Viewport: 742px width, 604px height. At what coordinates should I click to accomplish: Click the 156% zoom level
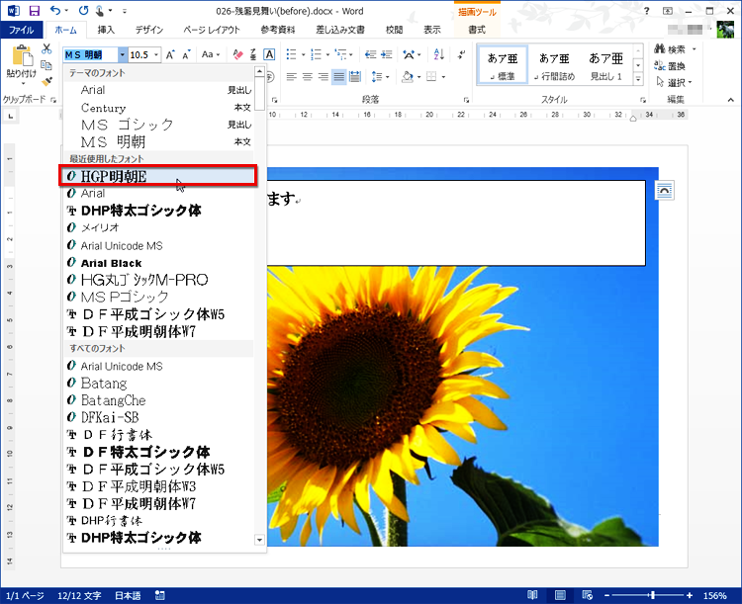[715, 595]
